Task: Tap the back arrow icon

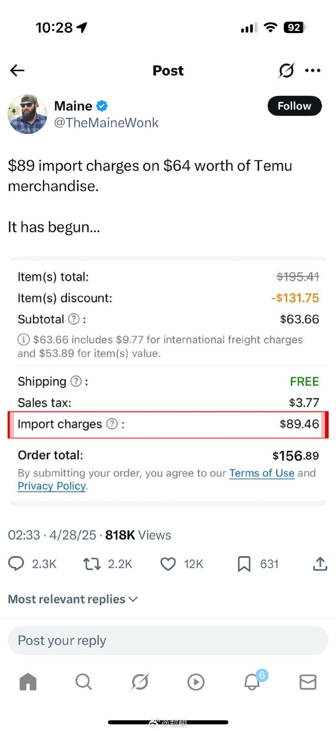Action: pyautogui.click(x=17, y=71)
